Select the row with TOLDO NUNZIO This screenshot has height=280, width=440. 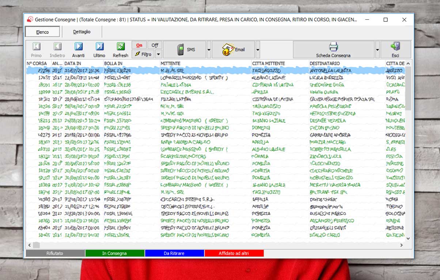point(216,163)
